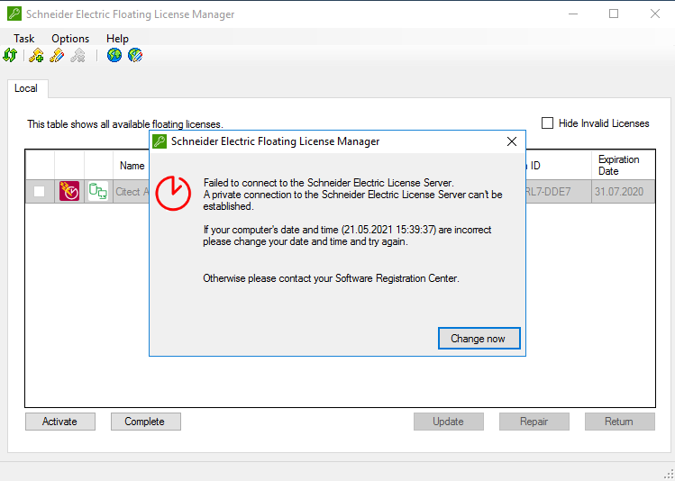Viewport: 675px width, 481px height.
Task: Click the RL7-DDE7 activation ID cell
Action: (x=559, y=192)
